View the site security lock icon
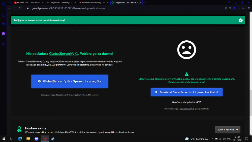Image resolution: width=252 pixels, height=142 pixels. pyautogui.click(x=28, y=8)
